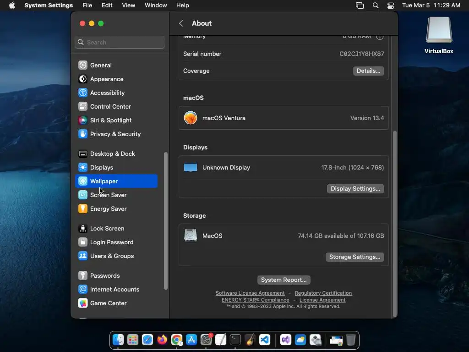Go back with the chevron arrow
The height and width of the screenshot is (352, 469).
coord(181,23)
